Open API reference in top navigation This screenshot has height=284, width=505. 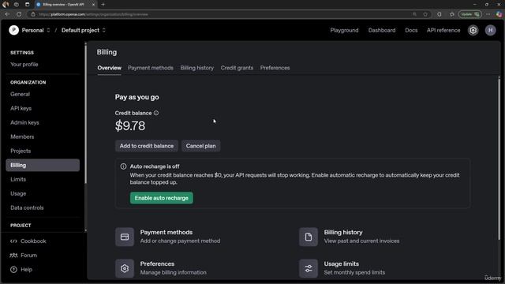443,30
